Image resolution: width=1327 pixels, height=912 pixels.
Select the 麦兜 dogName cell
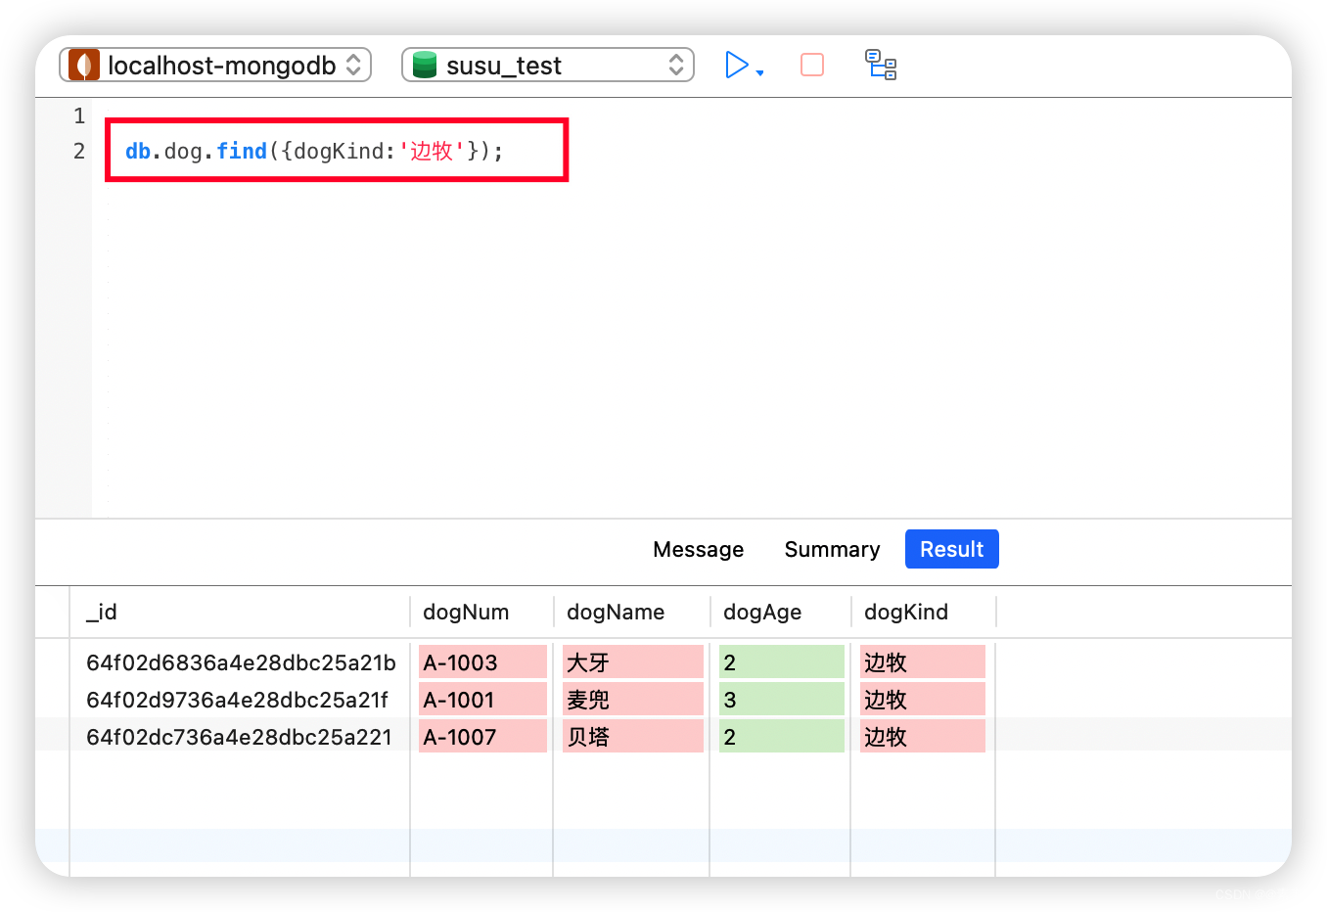(x=633, y=700)
